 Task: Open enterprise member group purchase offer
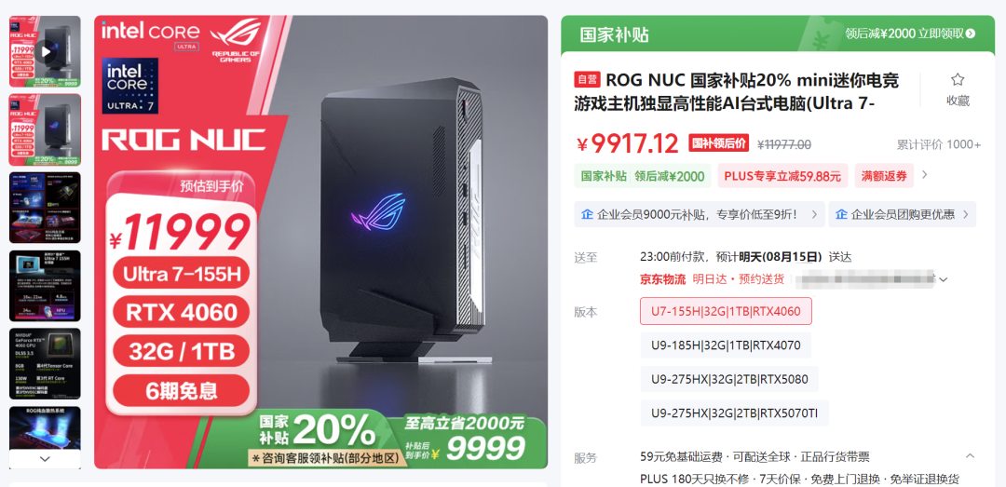click(902, 214)
